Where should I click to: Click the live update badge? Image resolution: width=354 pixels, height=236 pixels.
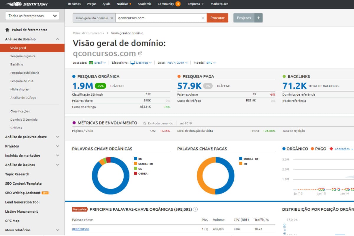click(x=80, y=209)
